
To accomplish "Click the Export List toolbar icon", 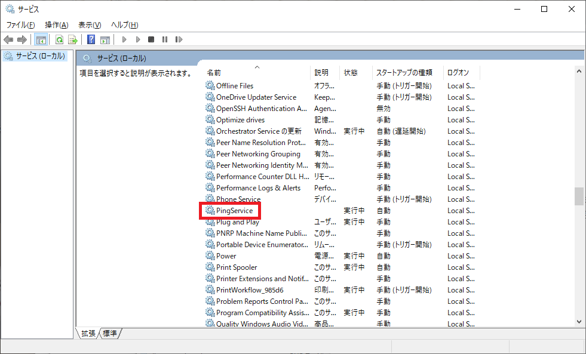I will pyautogui.click(x=73, y=39).
